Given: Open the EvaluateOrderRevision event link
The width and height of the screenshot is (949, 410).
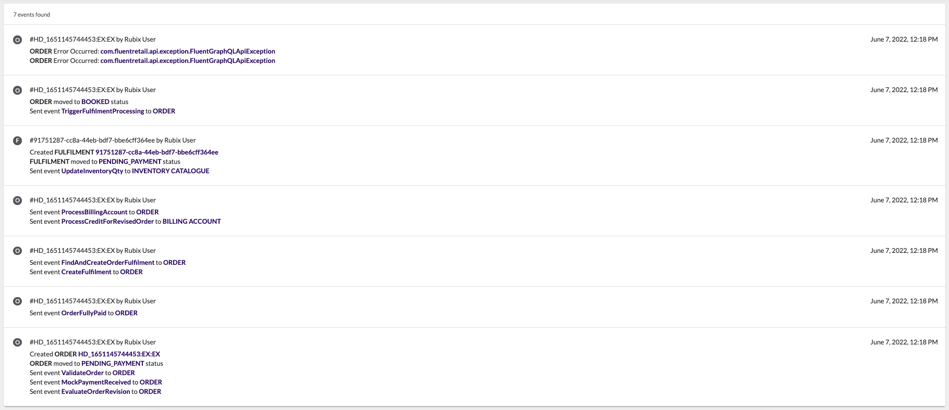Looking at the screenshot, I should (95, 392).
